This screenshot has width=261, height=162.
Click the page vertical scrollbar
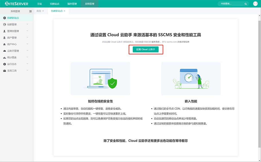(259, 76)
